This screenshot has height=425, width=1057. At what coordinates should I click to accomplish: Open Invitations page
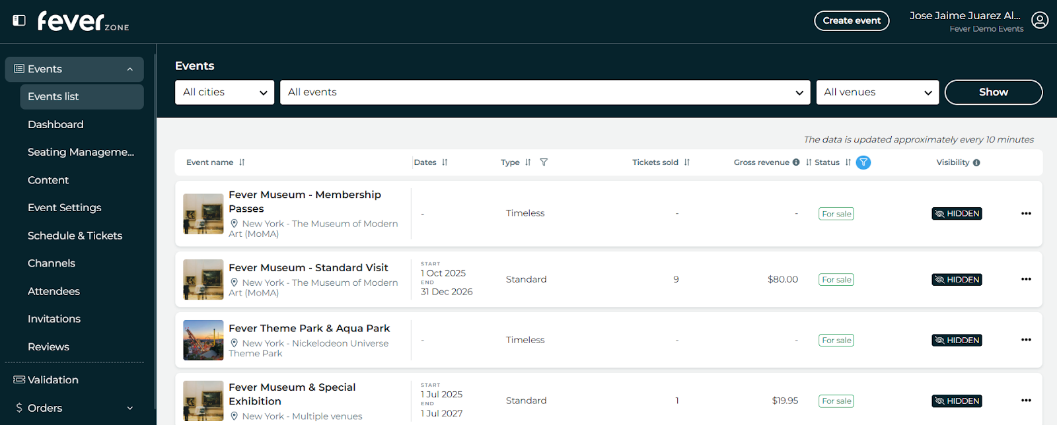(54, 319)
